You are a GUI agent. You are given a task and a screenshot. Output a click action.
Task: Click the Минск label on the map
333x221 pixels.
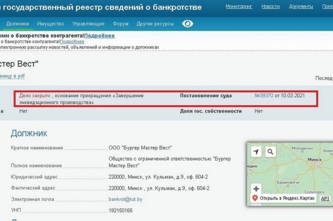pos(315,160)
